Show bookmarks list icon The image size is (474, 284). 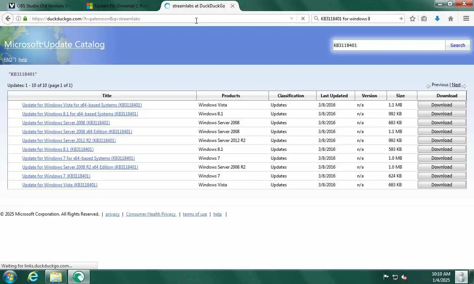(x=424, y=18)
